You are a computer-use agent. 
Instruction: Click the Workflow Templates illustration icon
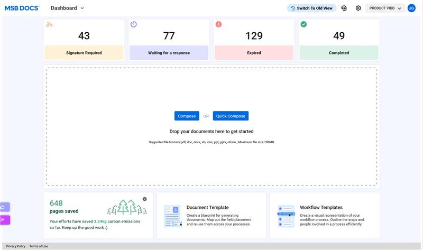click(x=286, y=216)
